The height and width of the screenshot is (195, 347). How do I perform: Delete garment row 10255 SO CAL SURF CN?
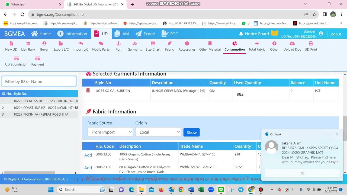click(x=88, y=90)
